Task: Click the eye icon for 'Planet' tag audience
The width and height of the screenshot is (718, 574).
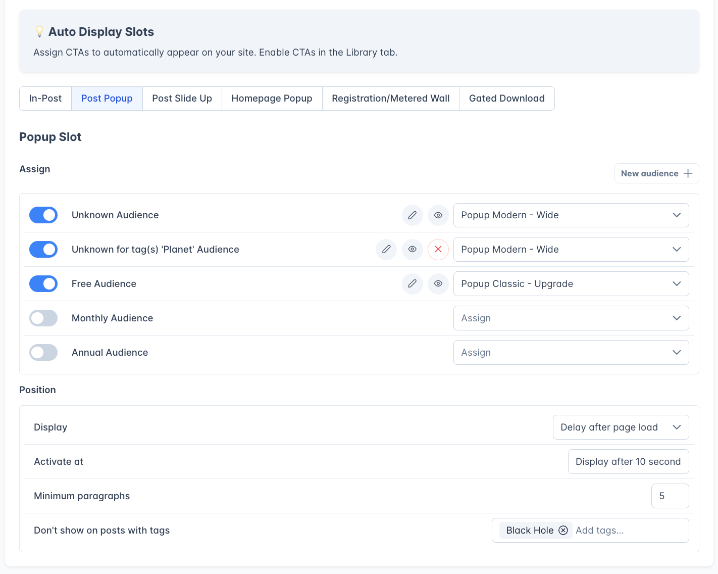Action: click(413, 250)
